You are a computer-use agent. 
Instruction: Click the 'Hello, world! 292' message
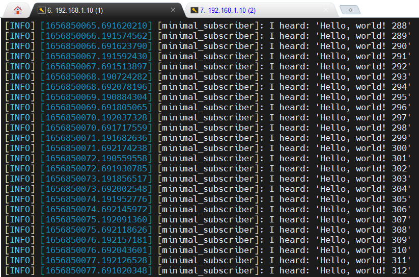tap(363, 66)
